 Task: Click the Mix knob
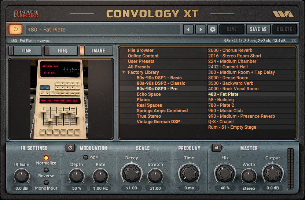point(225,173)
